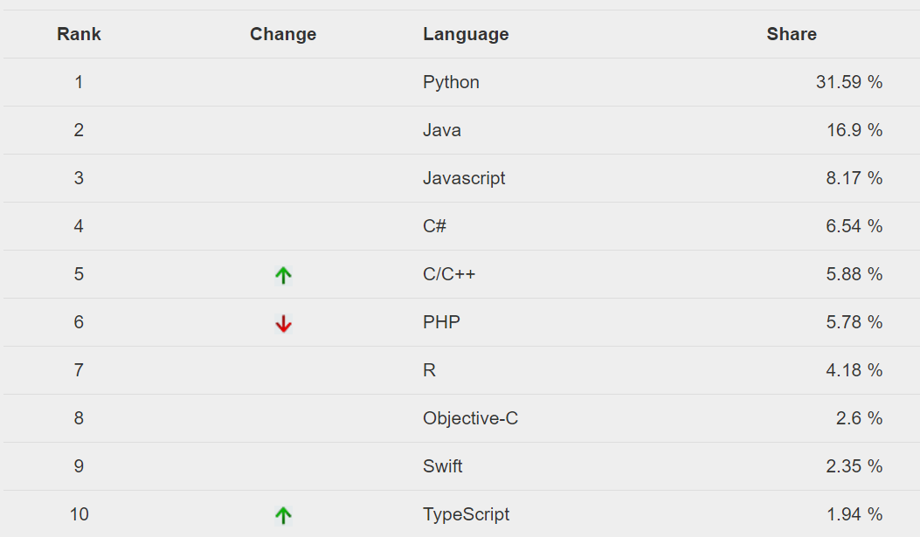Click the 16.9 % share for Java

[854, 130]
